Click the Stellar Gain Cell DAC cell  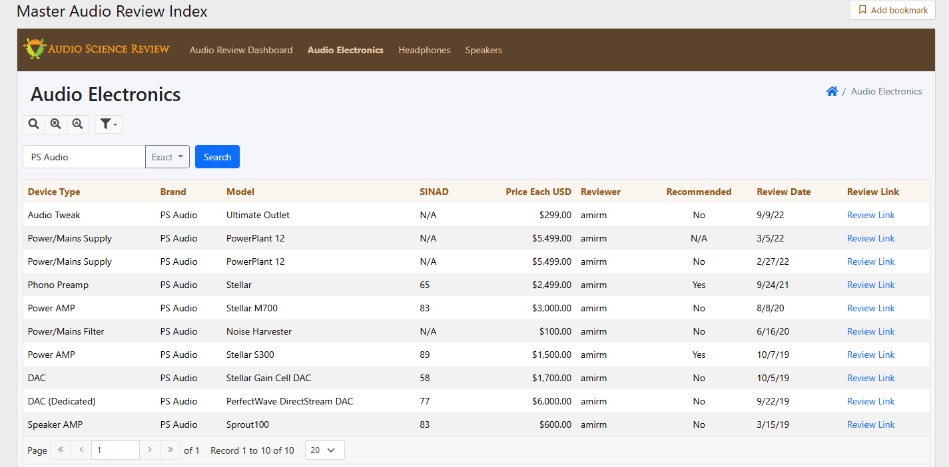point(268,378)
